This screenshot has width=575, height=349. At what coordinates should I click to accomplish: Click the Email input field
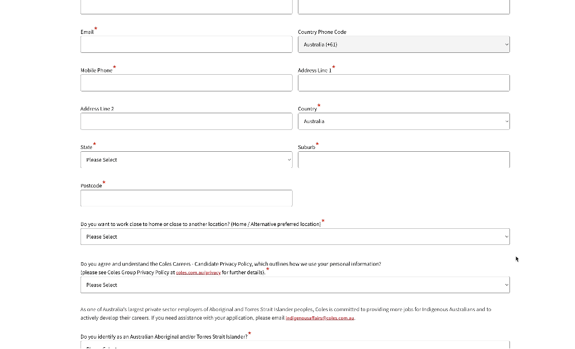186,44
